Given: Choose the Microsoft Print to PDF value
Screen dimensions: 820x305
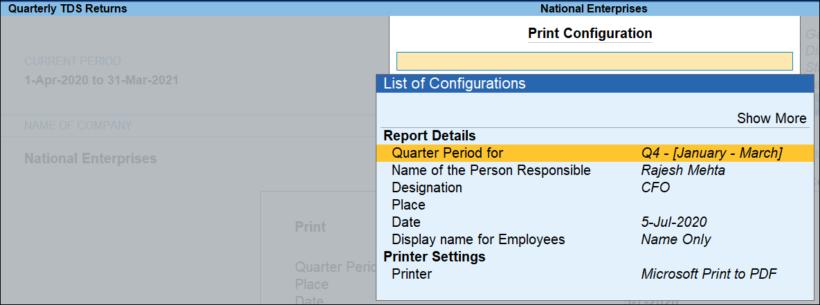Looking at the screenshot, I should pos(709,274).
